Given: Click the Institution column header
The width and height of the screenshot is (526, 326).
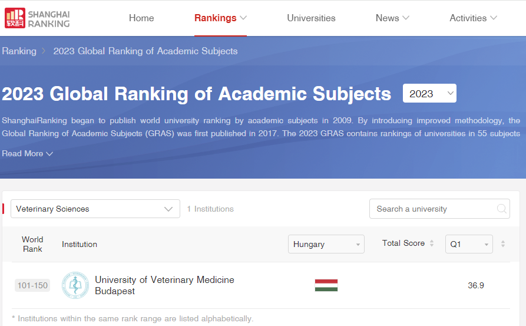Looking at the screenshot, I should [80, 244].
